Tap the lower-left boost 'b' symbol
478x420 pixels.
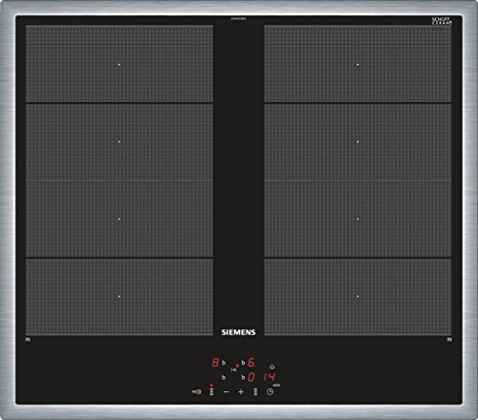[224, 377]
